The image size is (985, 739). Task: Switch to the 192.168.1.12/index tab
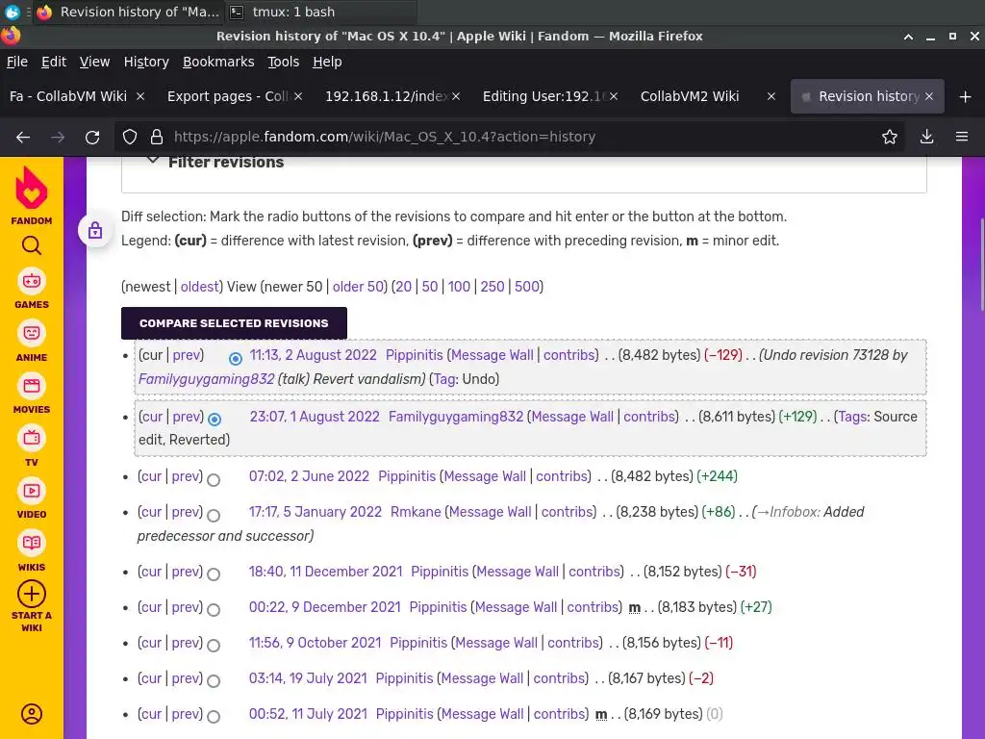point(386,96)
